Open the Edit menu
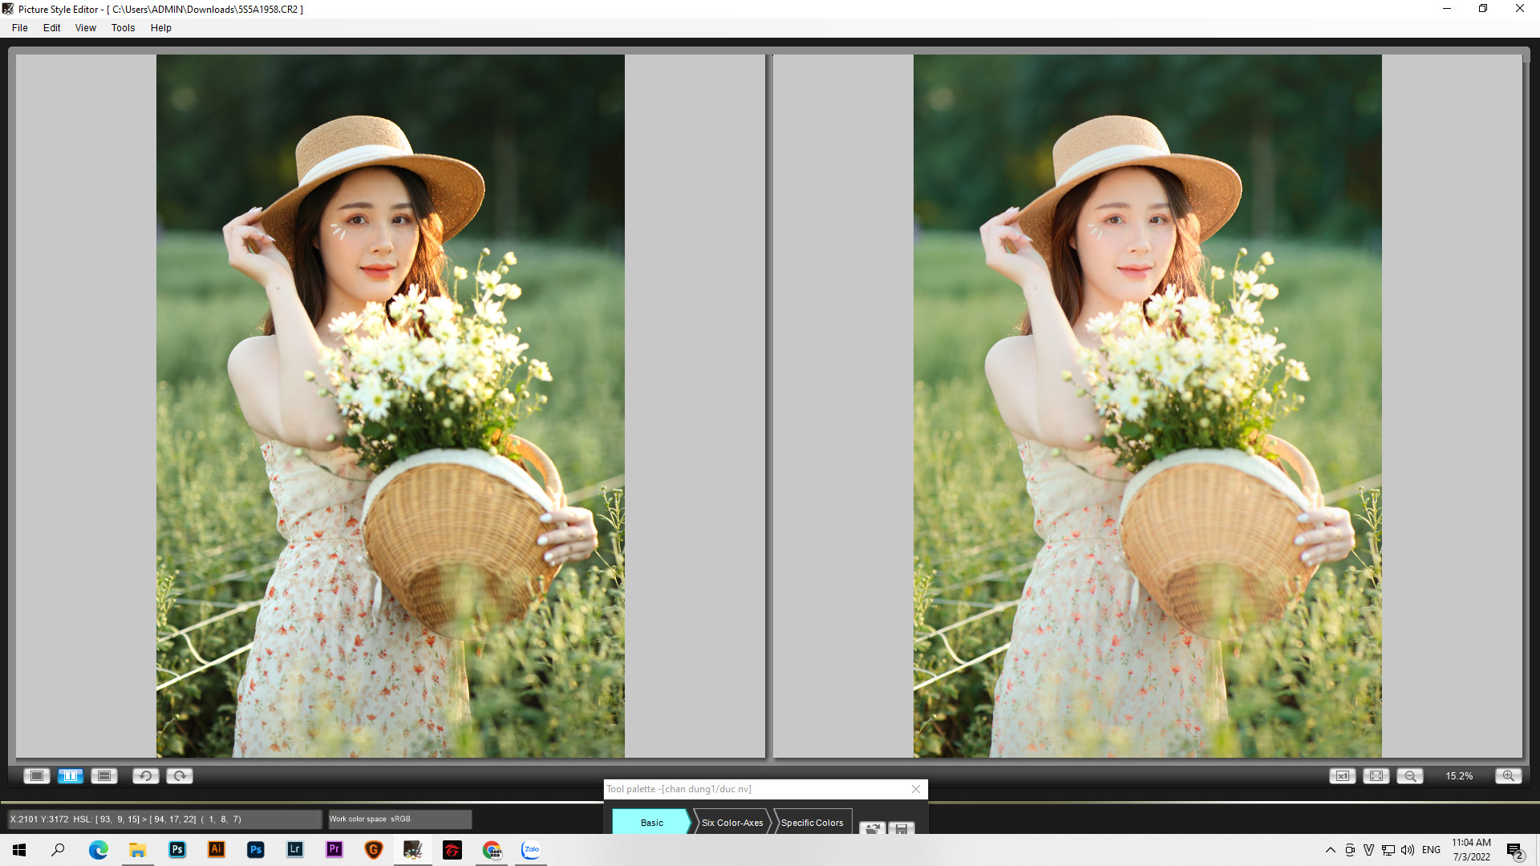This screenshot has height=866, width=1540. [51, 27]
